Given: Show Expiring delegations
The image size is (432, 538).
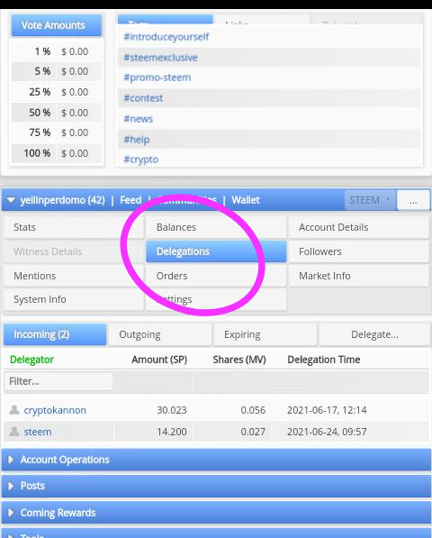Looking at the screenshot, I should click(265, 334).
